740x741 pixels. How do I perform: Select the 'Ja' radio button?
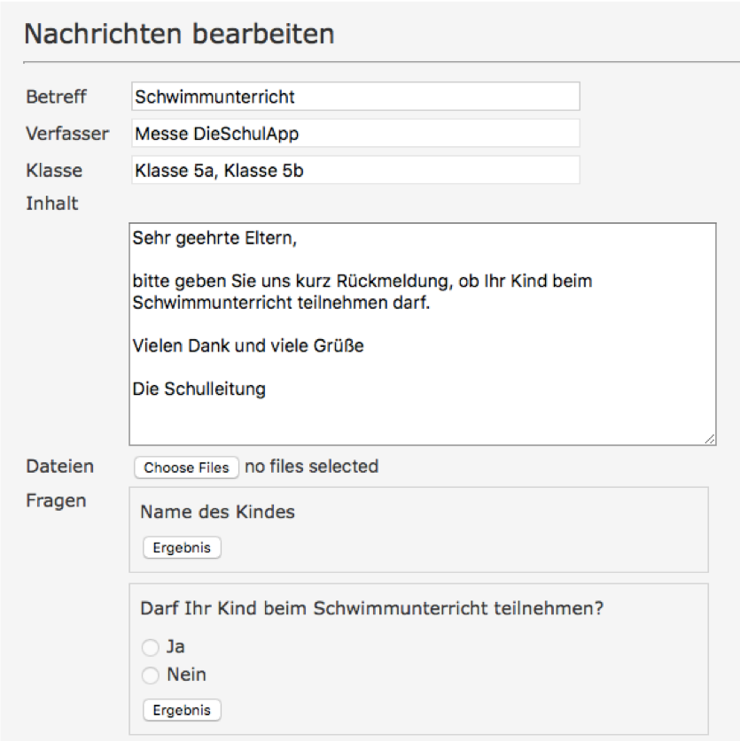151,647
